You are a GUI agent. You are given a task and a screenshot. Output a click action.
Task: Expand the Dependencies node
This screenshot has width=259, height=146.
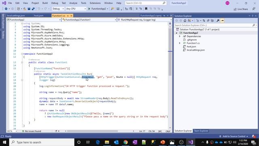click(180, 36)
